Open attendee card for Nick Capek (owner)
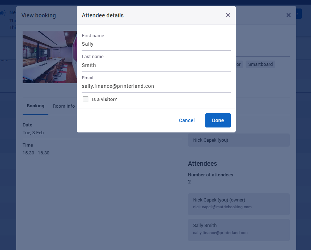 [x=239, y=204]
